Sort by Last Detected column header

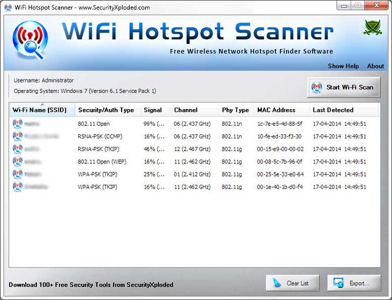345,110
